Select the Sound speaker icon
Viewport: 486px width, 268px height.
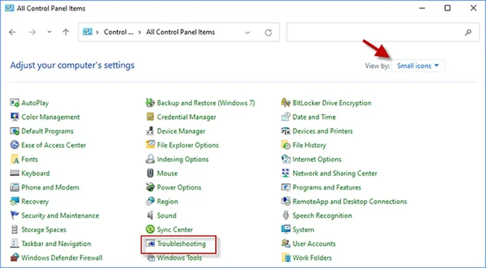click(150, 215)
